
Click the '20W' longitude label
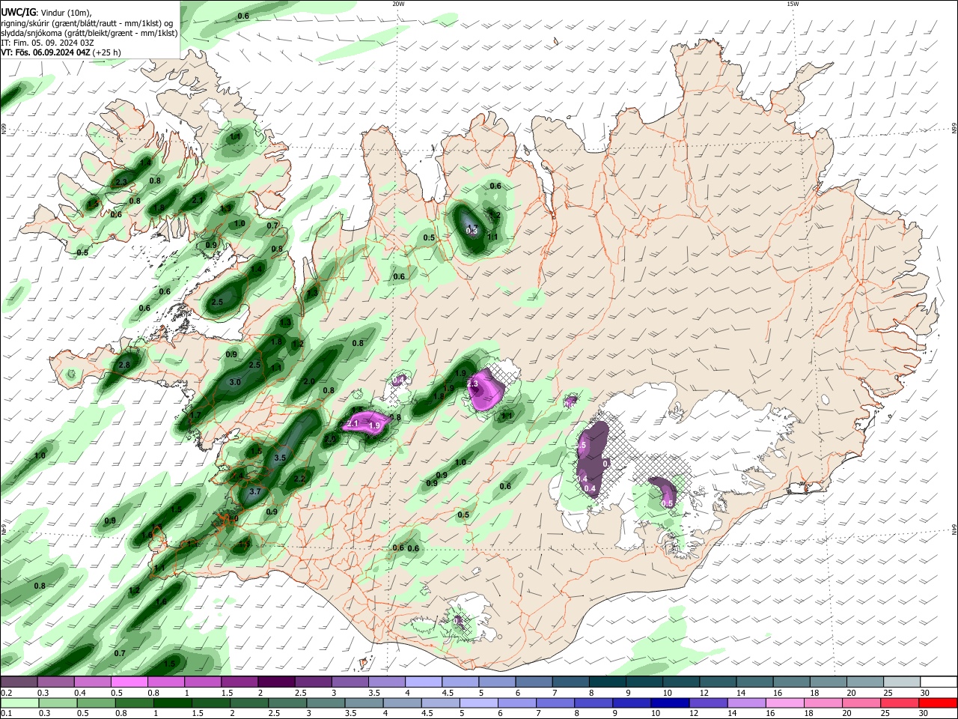tap(398, 4)
